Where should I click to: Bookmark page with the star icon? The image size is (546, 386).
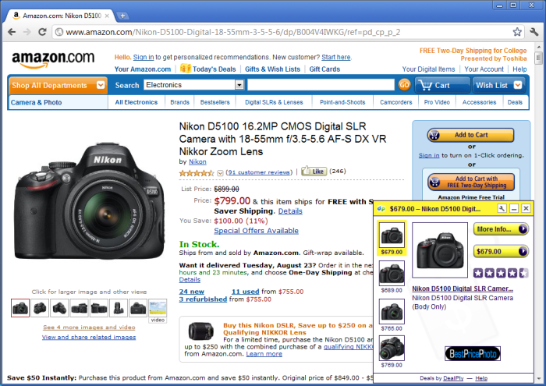tap(517, 32)
